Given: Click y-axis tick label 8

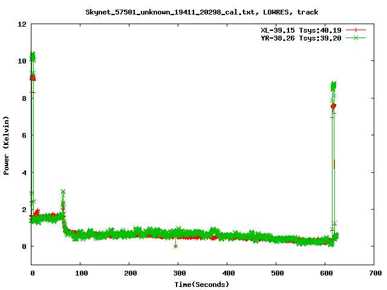Looking at the screenshot, I should coord(24,98).
